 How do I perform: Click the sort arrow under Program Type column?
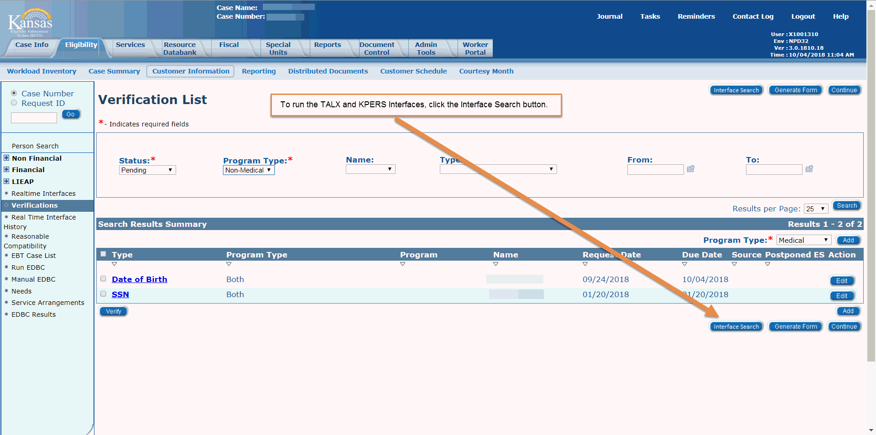(x=229, y=264)
